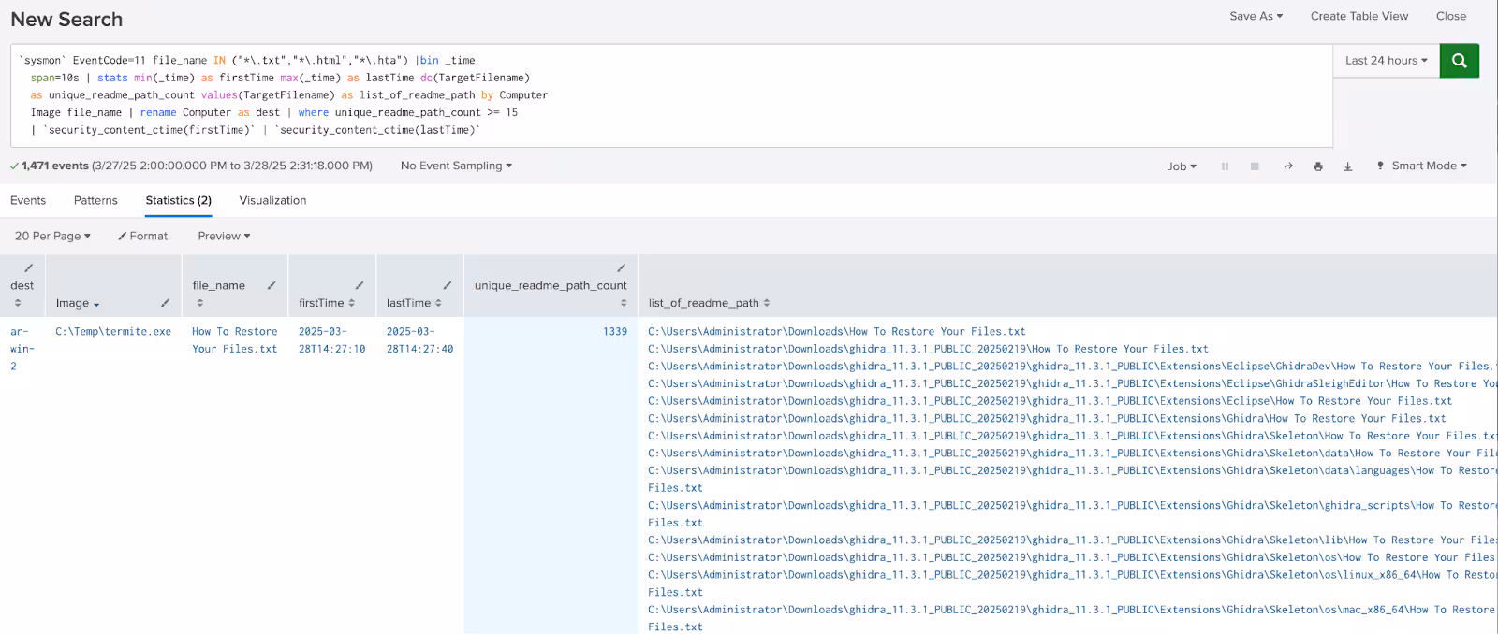The width and height of the screenshot is (1498, 634).
Task: Print the search results
Action: (x=1318, y=166)
